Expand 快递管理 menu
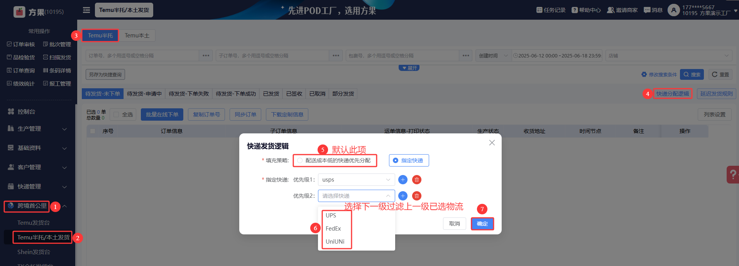The height and width of the screenshot is (266, 739). [37, 186]
